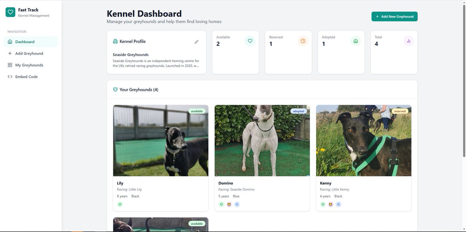Click Kenny's cat-friendly icon
This screenshot has height=232, width=466.
(330, 204)
